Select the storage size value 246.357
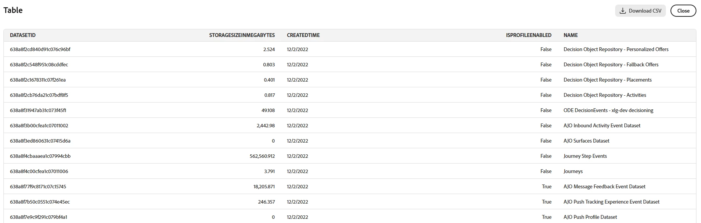 click(x=266, y=202)
